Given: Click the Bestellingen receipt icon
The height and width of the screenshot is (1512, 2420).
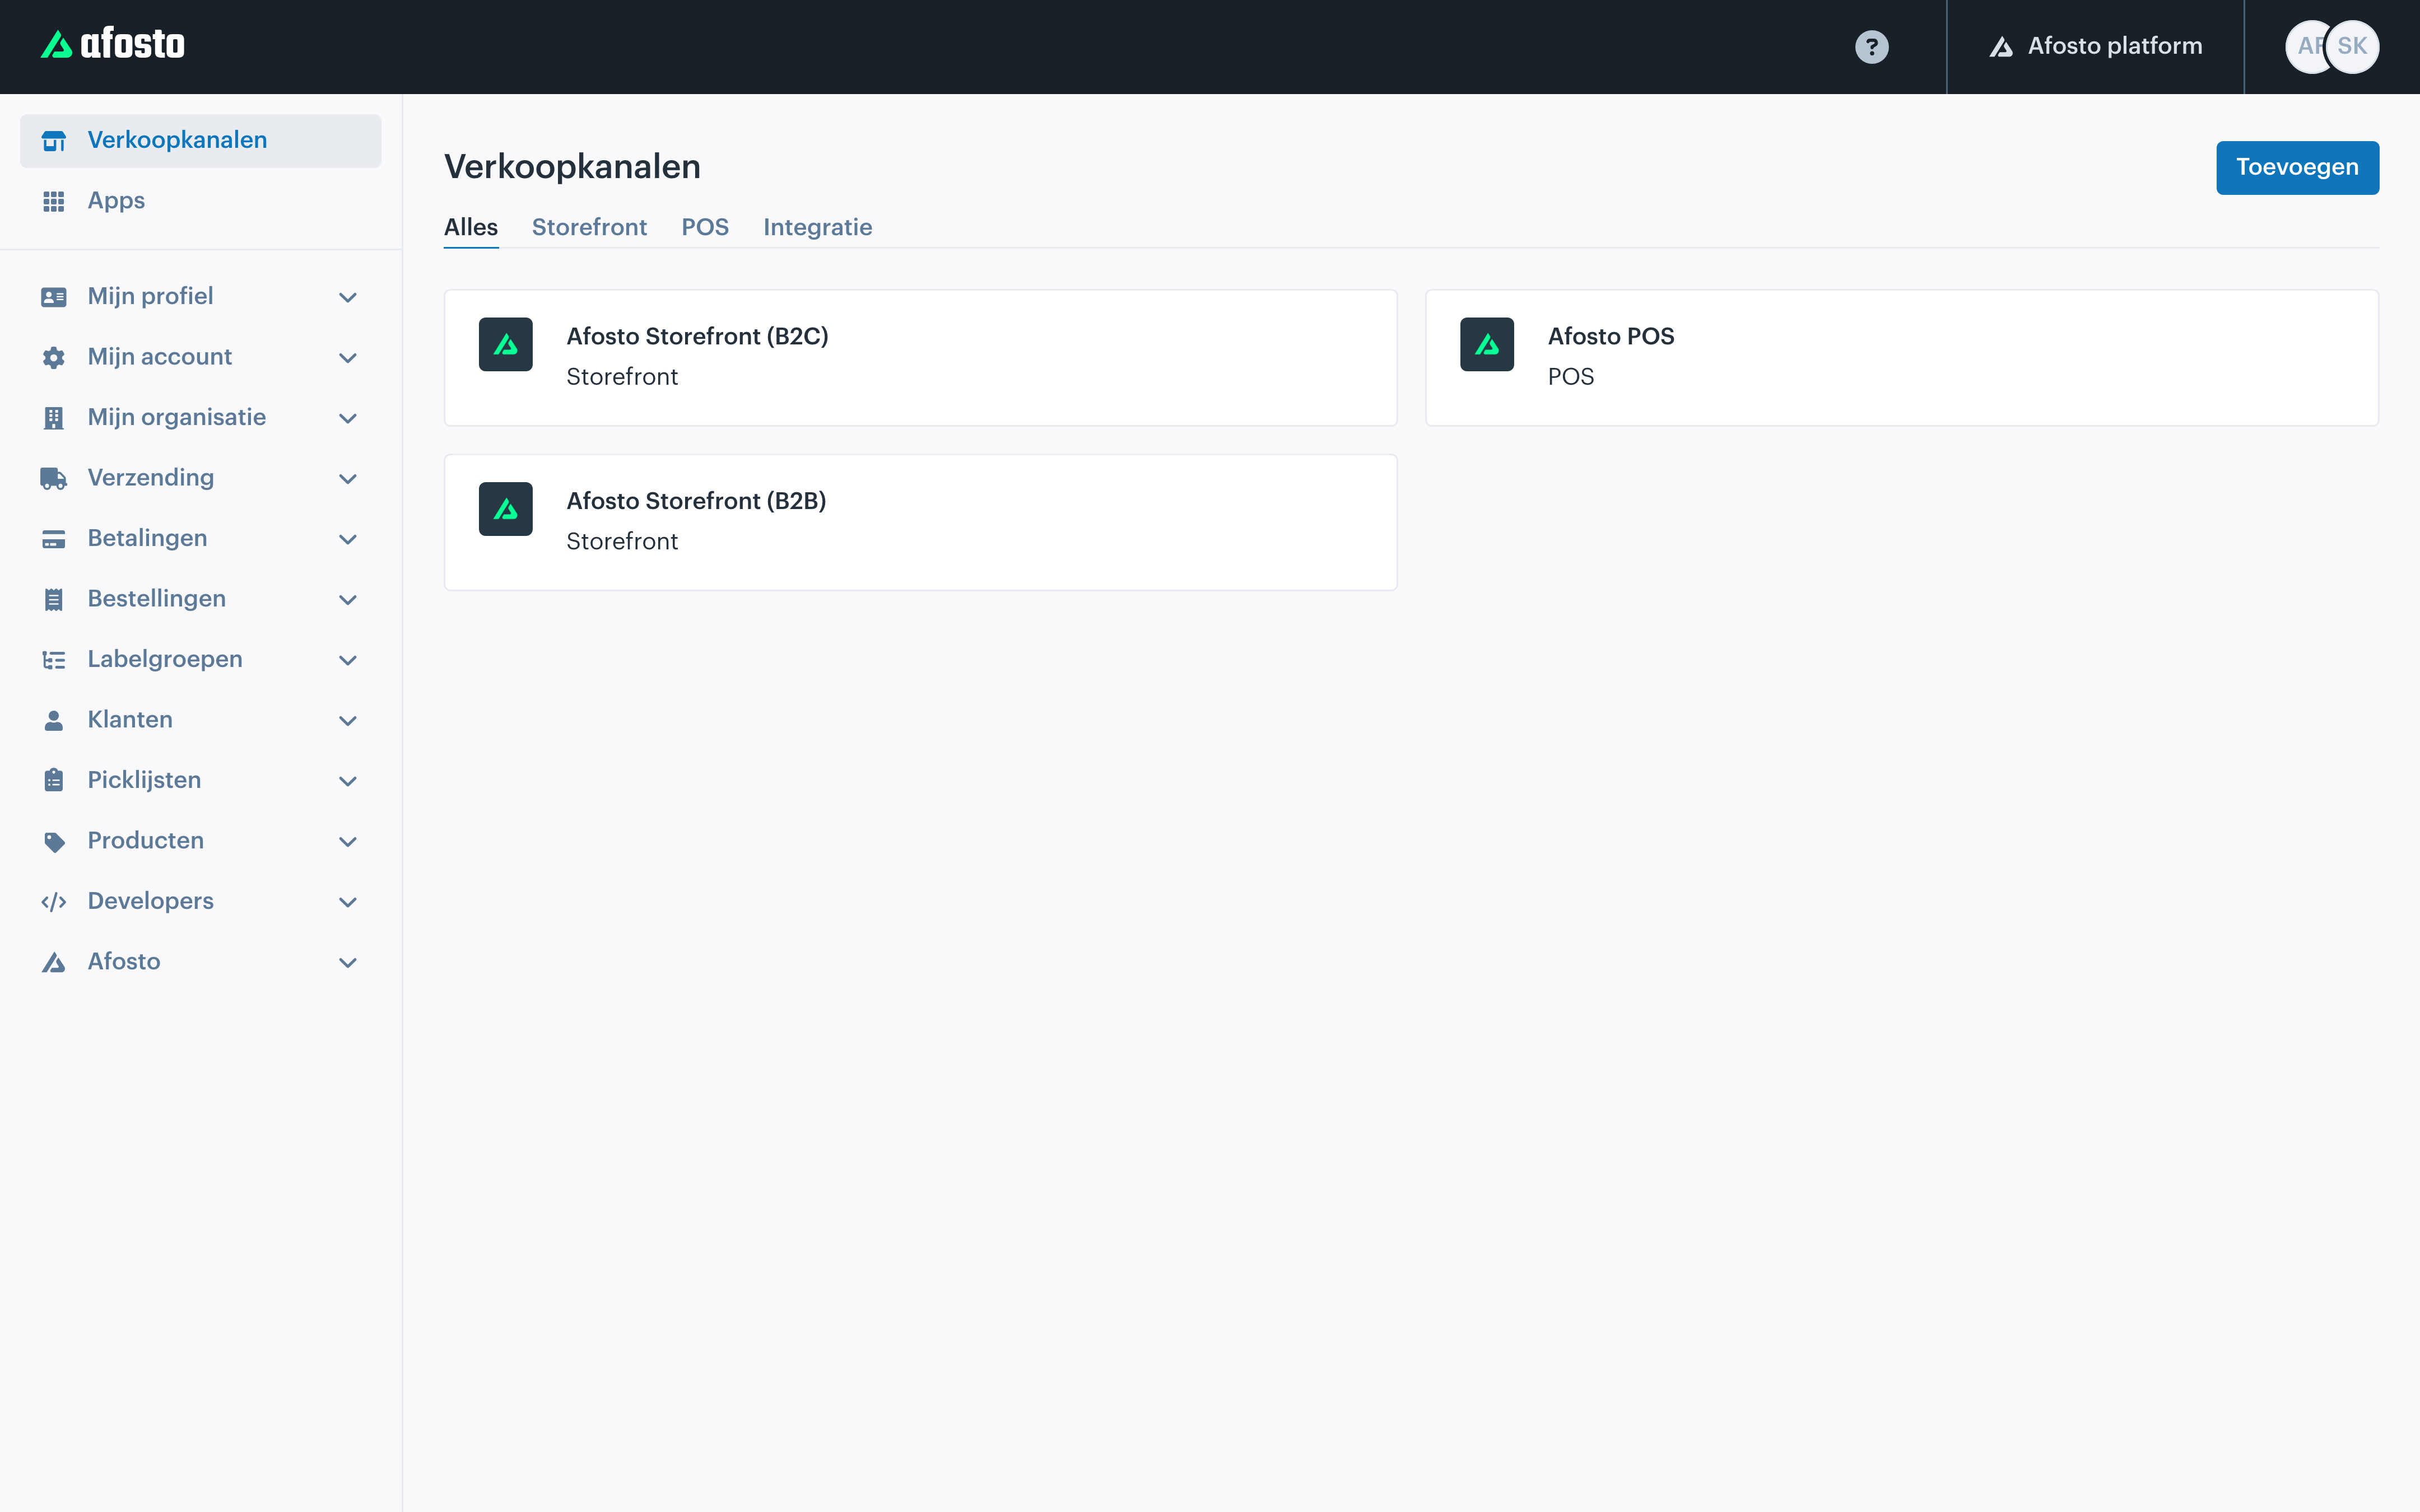Looking at the screenshot, I should coord(54,599).
